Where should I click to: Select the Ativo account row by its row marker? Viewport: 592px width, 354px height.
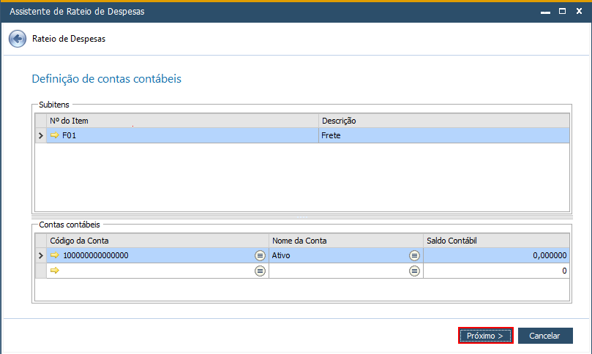tap(41, 255)
